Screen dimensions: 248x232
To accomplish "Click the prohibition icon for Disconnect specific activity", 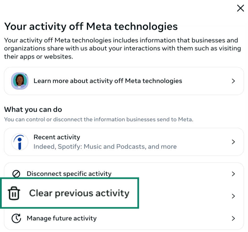I will 17,173.
